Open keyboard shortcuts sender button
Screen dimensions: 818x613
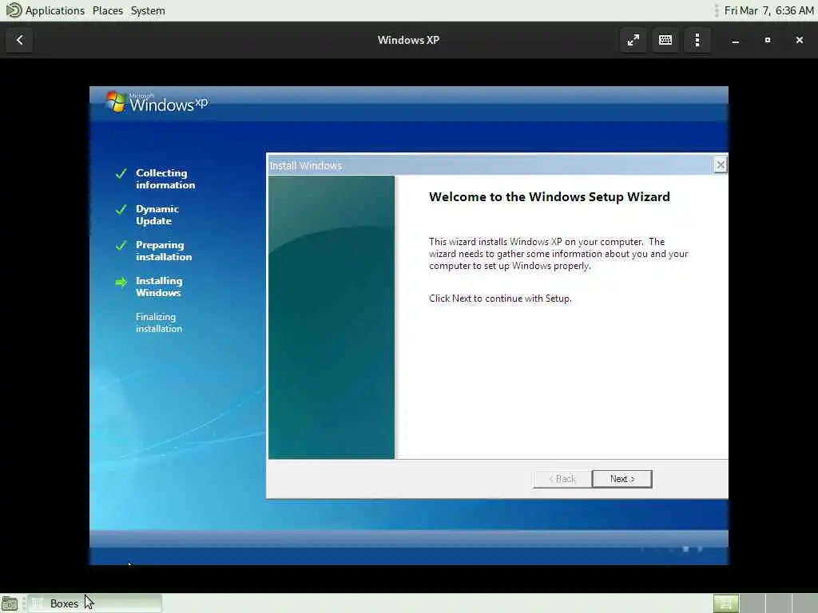pyautogui.click(x=665, y=40)
